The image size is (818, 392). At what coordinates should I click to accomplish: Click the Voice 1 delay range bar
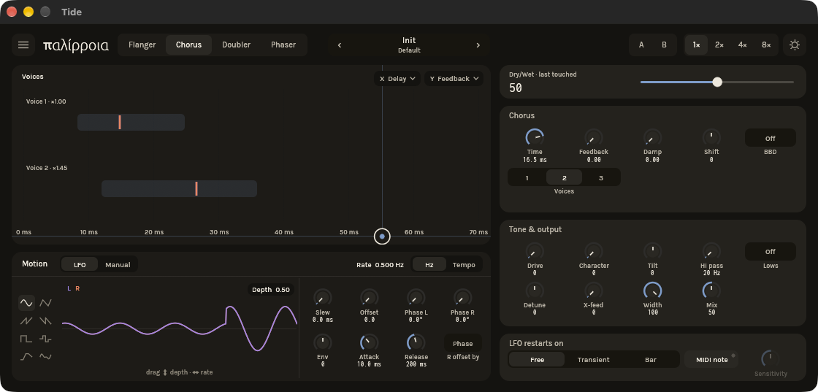pyautogui.click(x=131, y=123)
